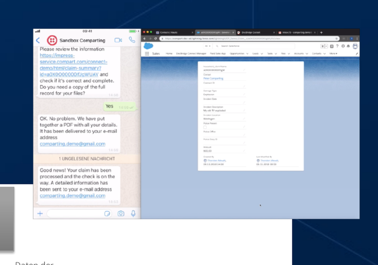Edit the Incident Location field pencil

pyautogui.click(x=244, y=118)
